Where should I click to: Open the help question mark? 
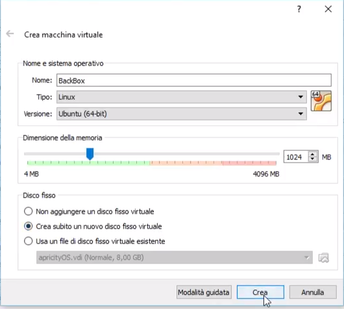pyautogui.click(x=299, y=9)
